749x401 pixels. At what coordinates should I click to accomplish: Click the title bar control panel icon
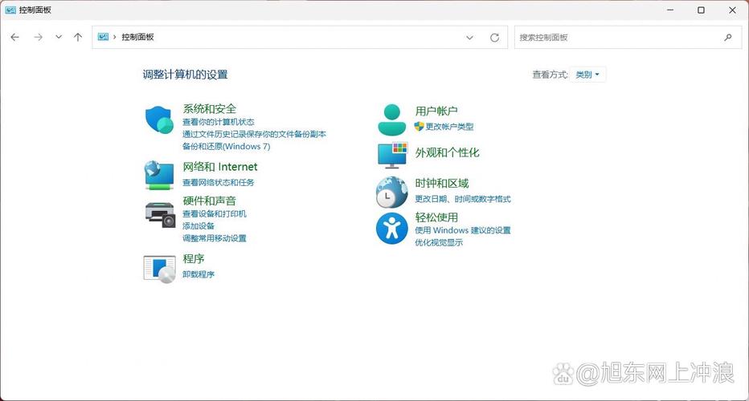[10, 10]
